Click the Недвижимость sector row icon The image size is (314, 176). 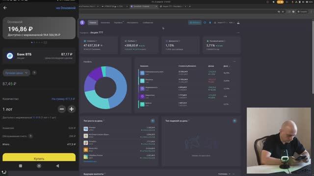142,88
